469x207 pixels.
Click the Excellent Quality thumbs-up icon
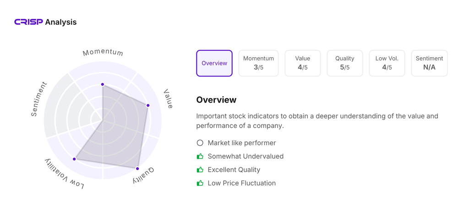pyautogui.click(x=200, y=170)
